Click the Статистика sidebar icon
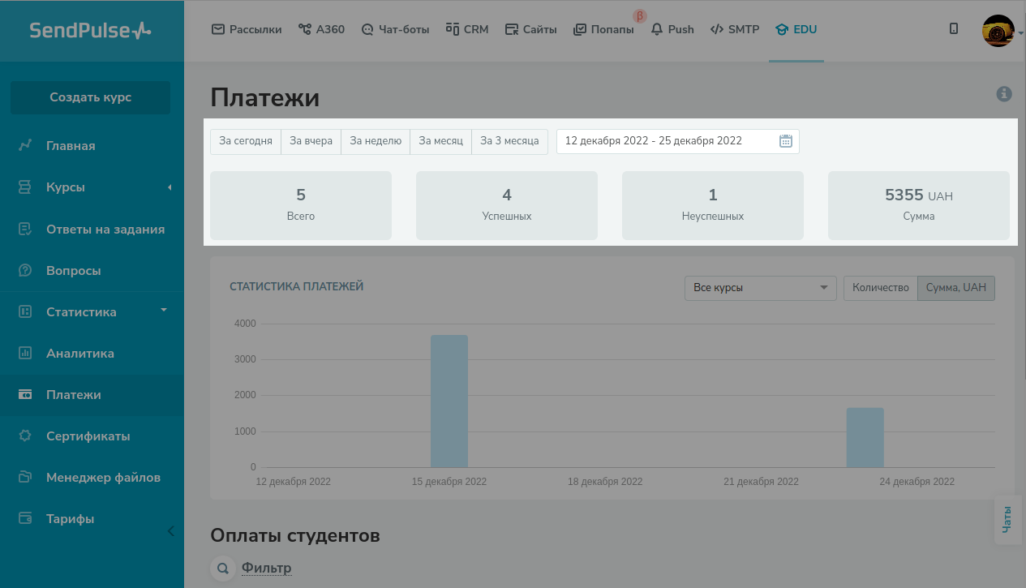This screenshot has width=1026, height=588. point(25,311)
